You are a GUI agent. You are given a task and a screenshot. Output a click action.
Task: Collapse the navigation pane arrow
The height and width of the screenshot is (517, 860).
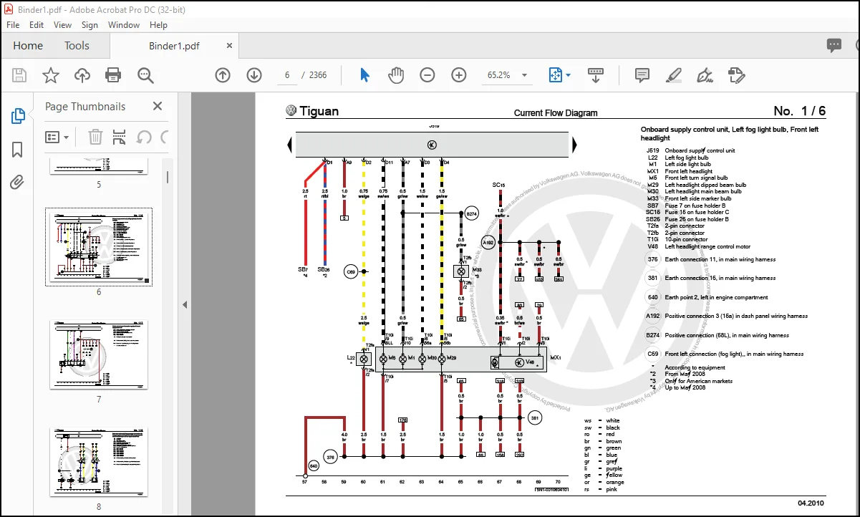(x=185, y=304)
